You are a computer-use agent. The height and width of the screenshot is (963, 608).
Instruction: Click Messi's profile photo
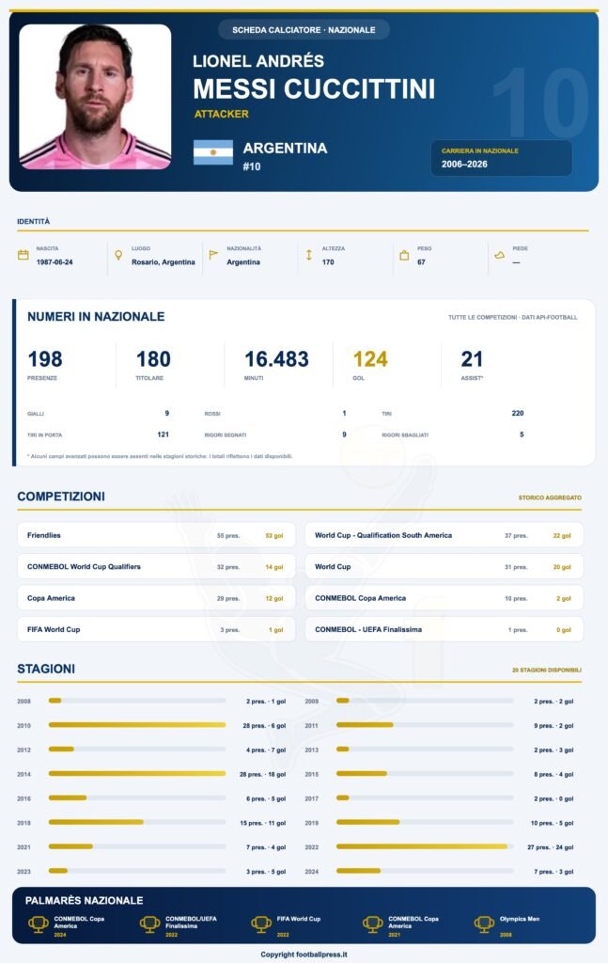coord(95,97)
